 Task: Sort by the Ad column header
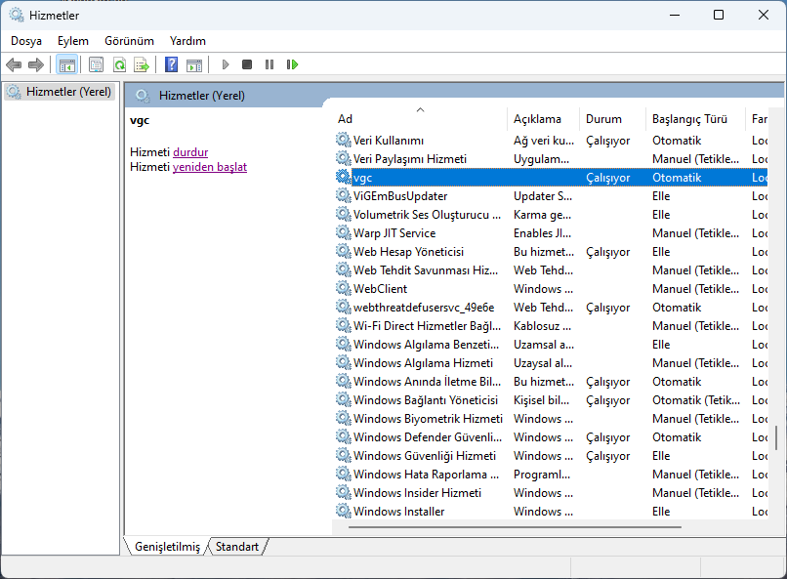click(x=420, y=119)
